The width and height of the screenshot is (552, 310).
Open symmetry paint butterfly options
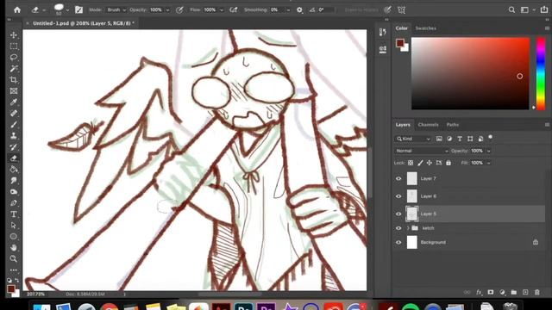(x=401, y=9)
